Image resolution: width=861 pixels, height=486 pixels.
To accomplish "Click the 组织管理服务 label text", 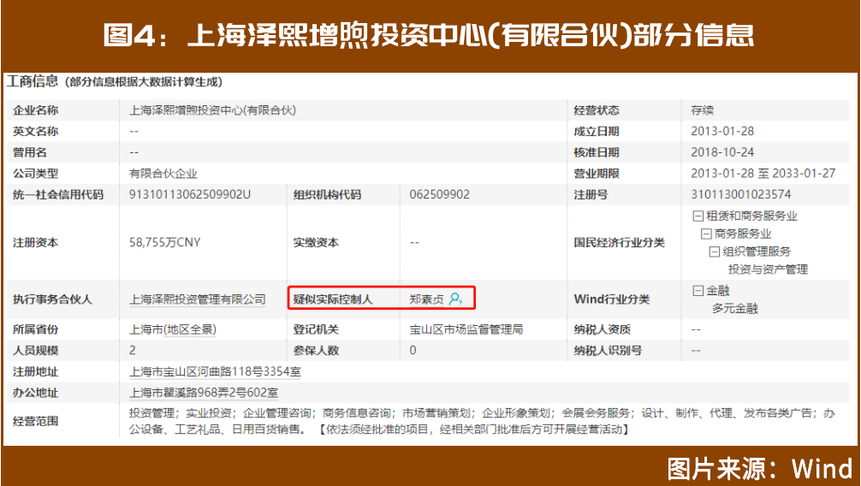I will pos(757,252).
